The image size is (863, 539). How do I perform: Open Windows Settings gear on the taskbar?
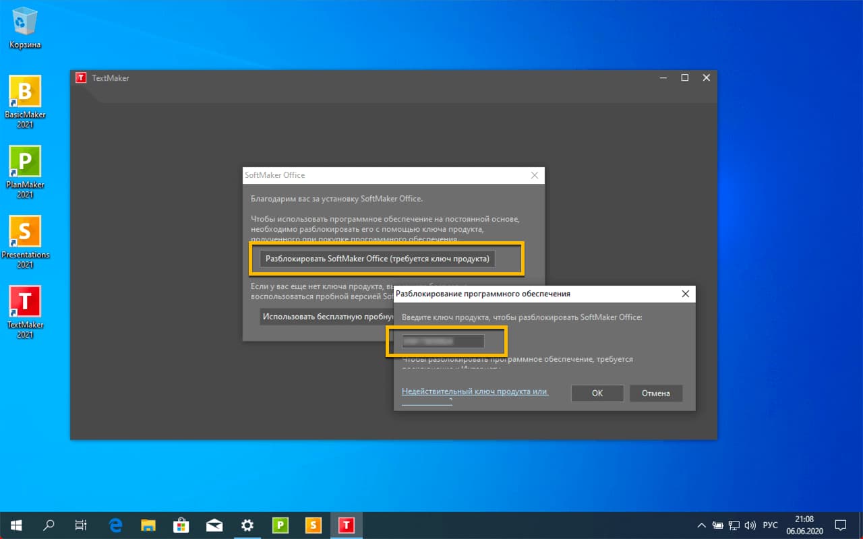coord(247,525)
